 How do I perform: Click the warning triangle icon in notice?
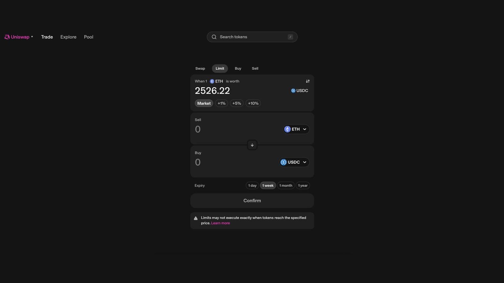point(196,218)
